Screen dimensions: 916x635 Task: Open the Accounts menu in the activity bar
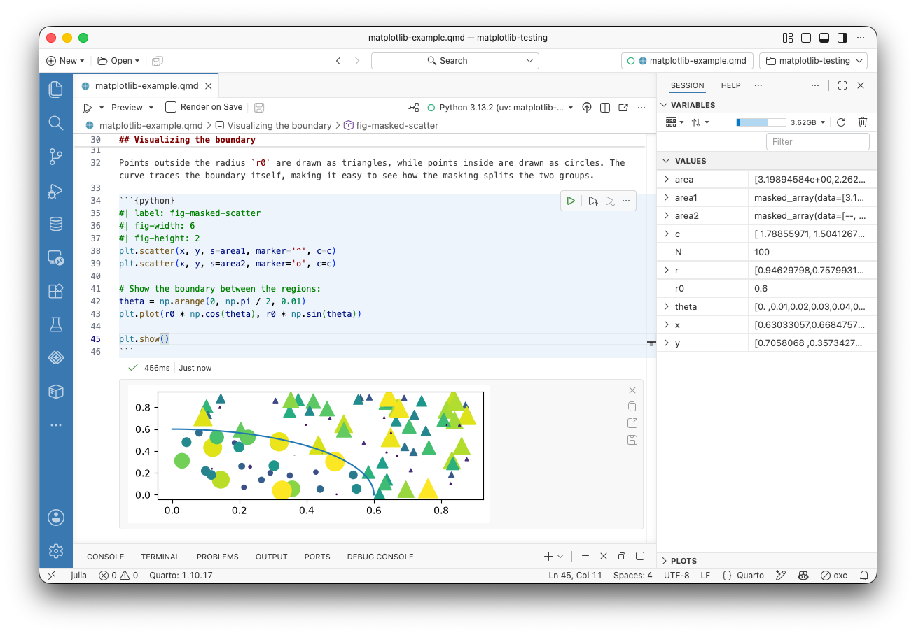(x=56, y=518)
